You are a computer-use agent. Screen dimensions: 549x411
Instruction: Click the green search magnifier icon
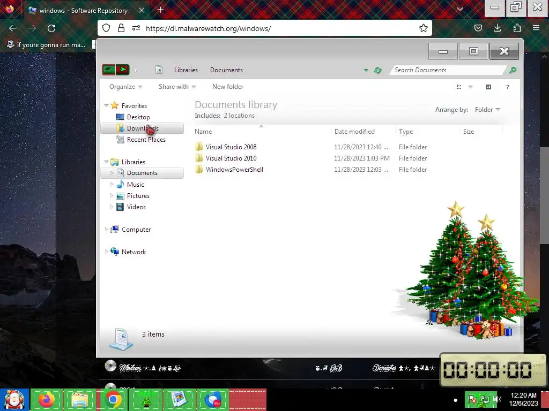pyautogui.click(x=513, y=70)
